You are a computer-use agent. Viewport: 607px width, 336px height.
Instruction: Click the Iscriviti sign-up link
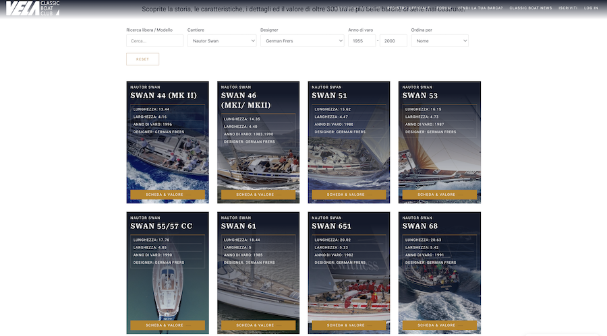pyautogui.click(x=567, y=8)
